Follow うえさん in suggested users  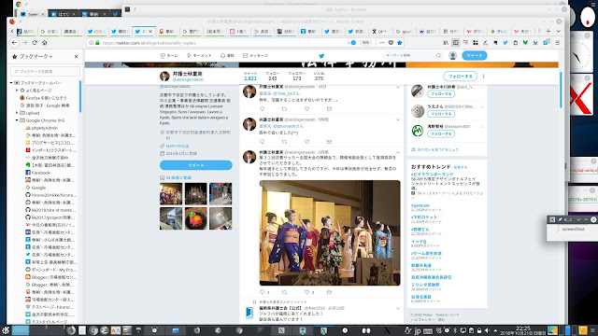coord(441,114)
